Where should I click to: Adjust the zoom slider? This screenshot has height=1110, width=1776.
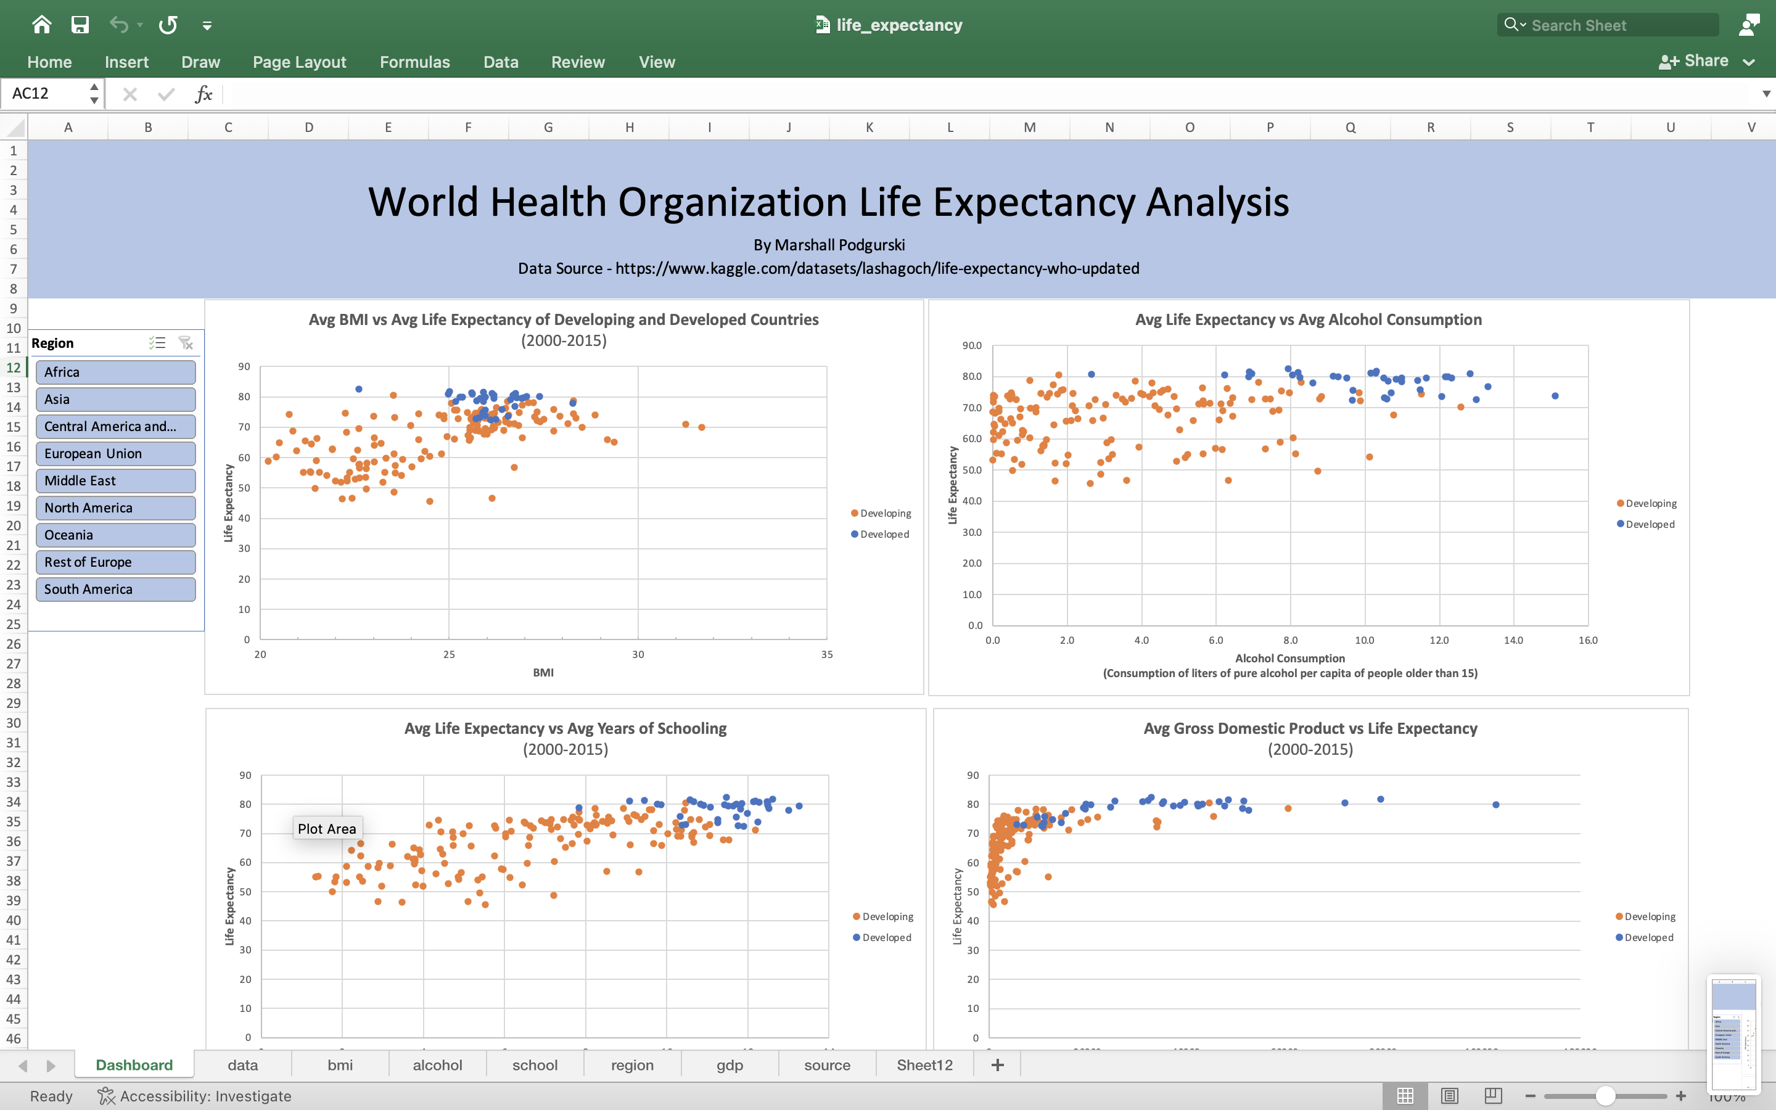click(x=1606, y=1095)
